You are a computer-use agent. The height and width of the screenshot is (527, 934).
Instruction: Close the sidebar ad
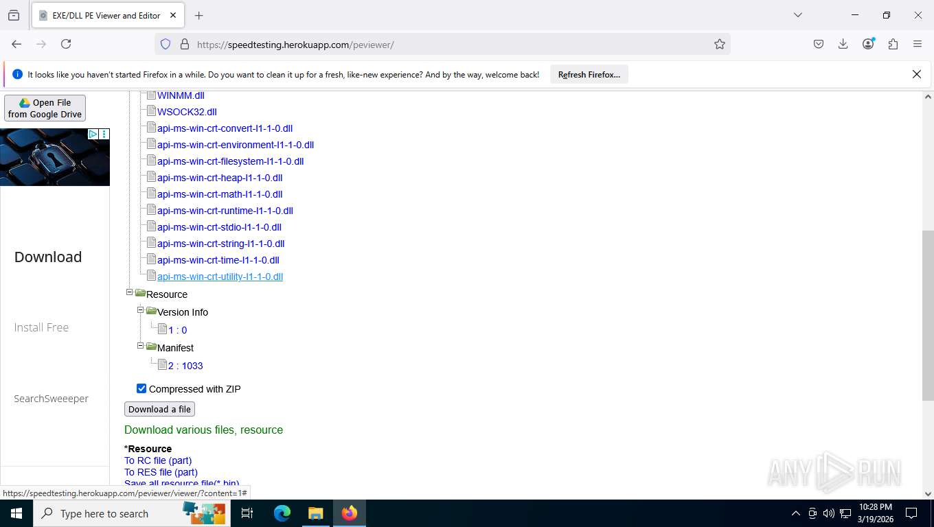(x=104, y=134)
